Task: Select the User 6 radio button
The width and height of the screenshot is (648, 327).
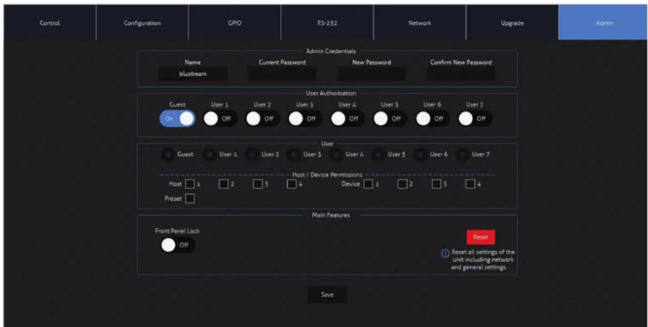Action: coord(420,155)
